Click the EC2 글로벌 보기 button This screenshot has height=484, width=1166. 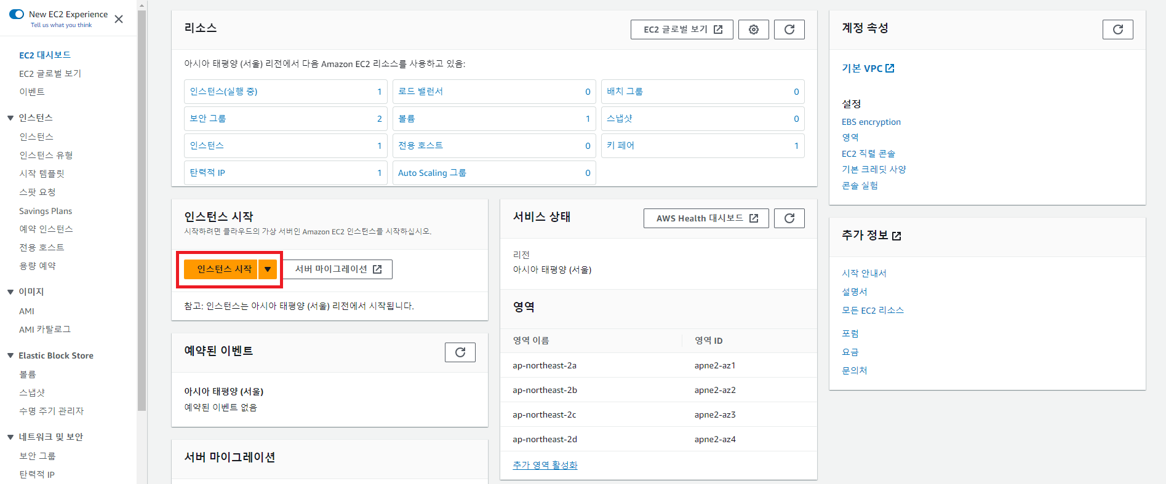(x=682, y=30)
